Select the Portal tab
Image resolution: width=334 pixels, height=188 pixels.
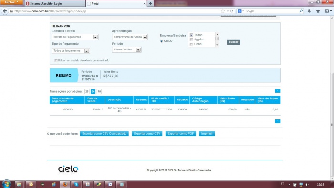[x=116, y=4]
